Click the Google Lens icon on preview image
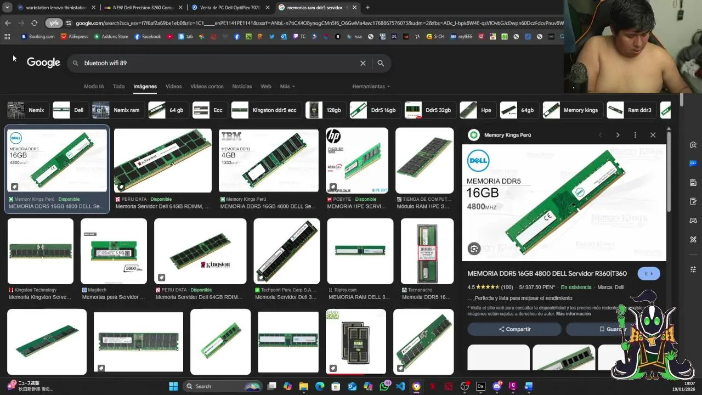This screenshot has height=395, width=702. click(x=474, y=249)
